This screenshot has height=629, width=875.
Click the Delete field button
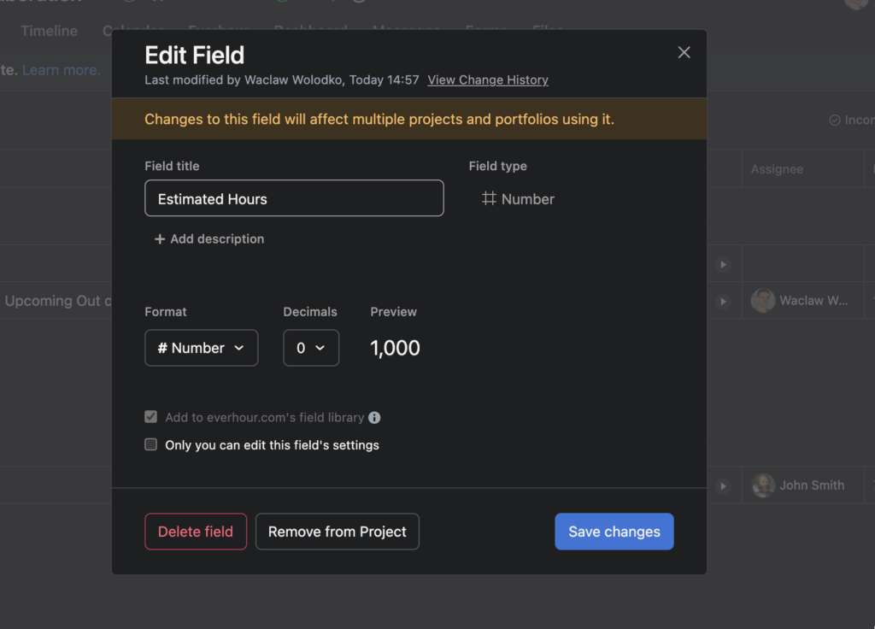pyautogui.click(x=195, y=531)
